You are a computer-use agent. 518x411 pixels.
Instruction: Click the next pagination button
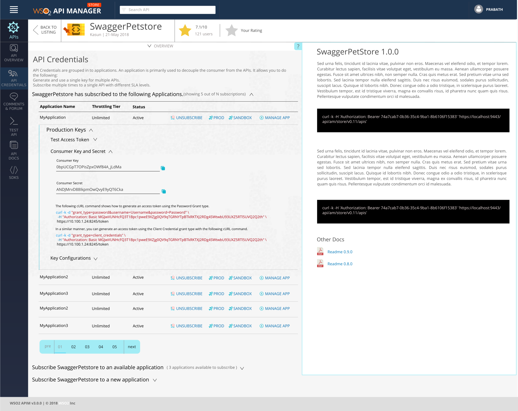tap(132, 347)
